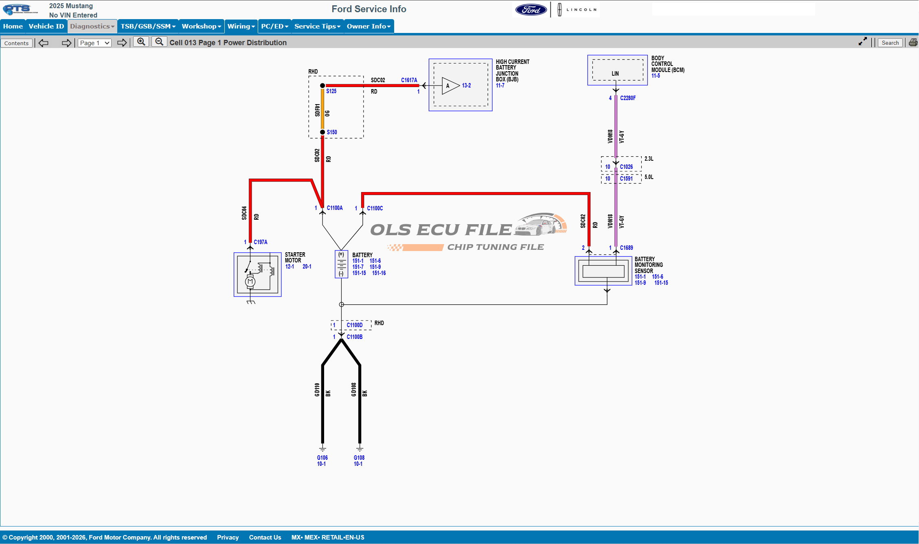Click the right arrow before Page dropdown
The width and height of the screenshot is (919, 544).
coord(66,43)
